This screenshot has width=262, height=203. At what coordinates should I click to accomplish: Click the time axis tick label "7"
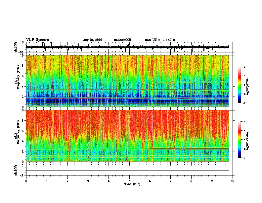point(171,181)
